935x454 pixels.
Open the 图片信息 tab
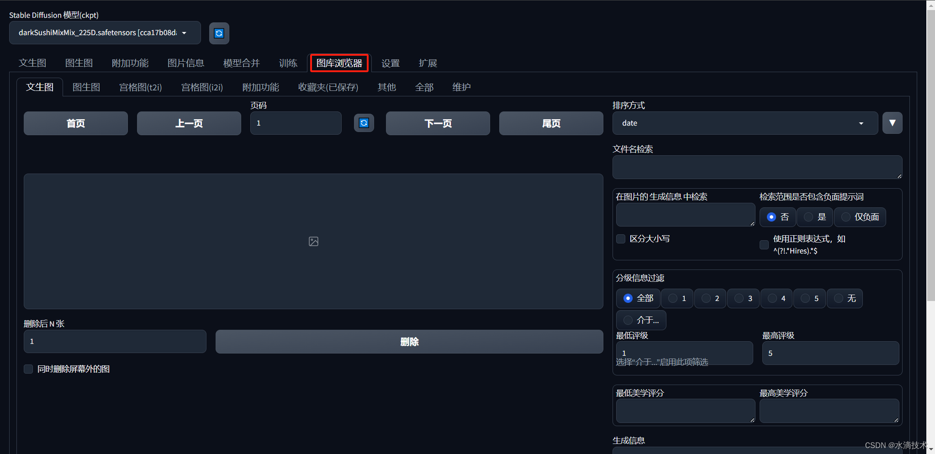186,63
